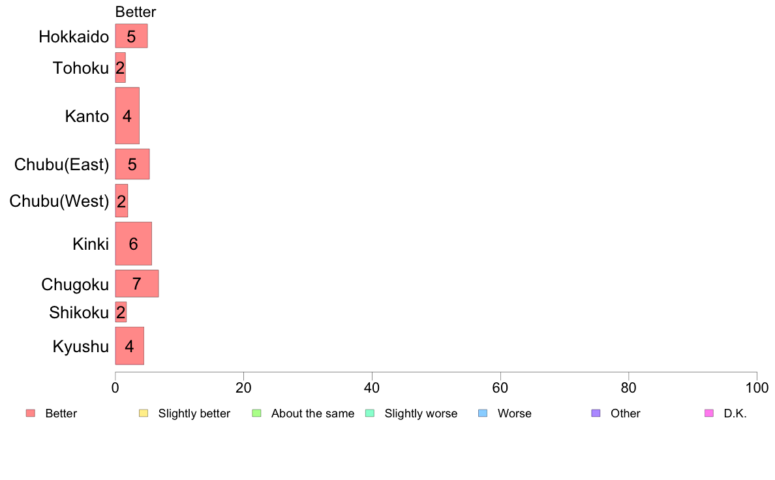Click the yellow Slightly better legend swatch
Viewport: 775px width, 480px height.
[144, 413]
